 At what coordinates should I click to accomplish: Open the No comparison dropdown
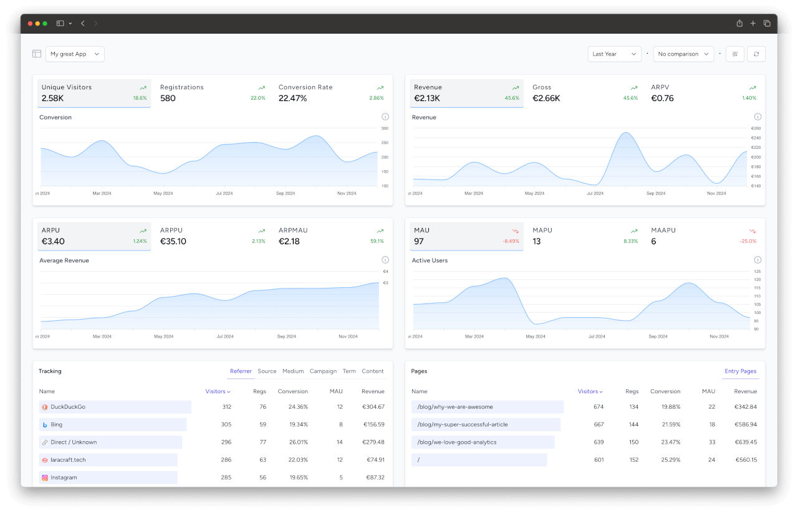(683, 54)
